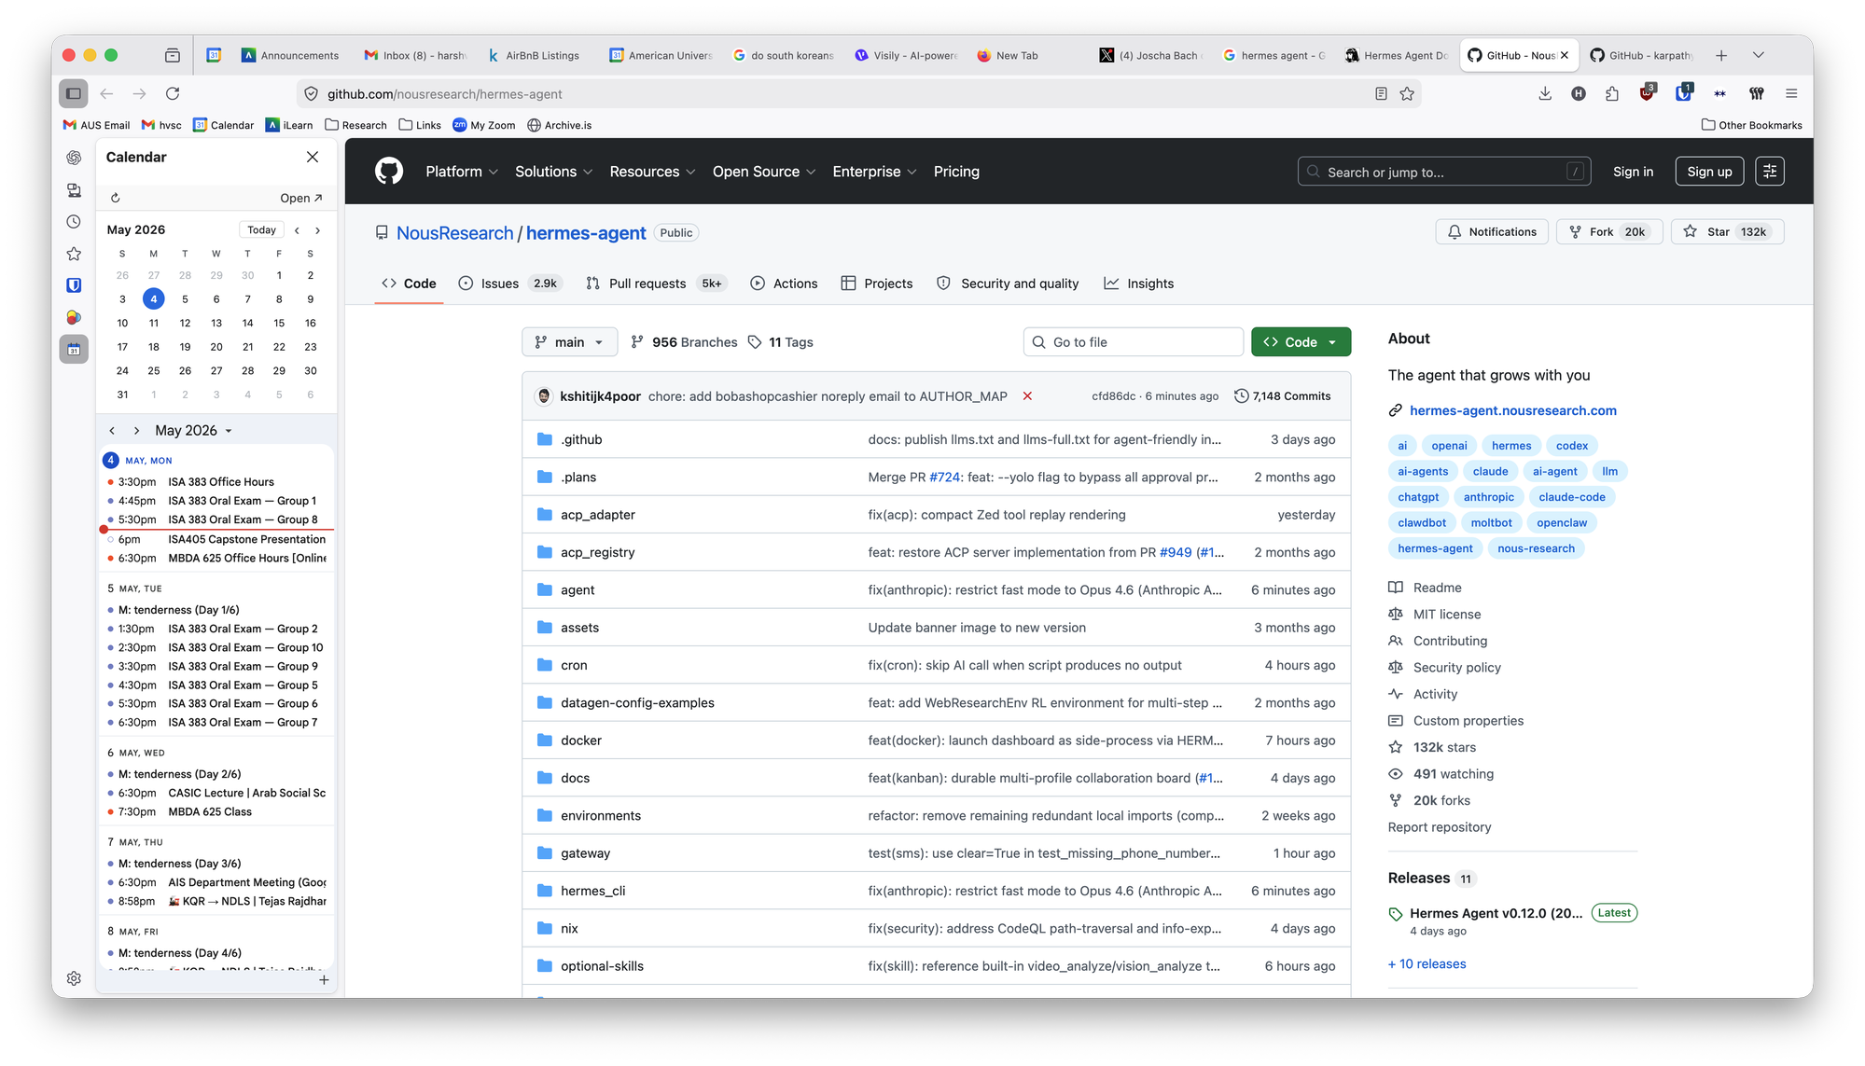Click the Notifications button
The image size is (1865, 1066).
(x=1492, y=232)
